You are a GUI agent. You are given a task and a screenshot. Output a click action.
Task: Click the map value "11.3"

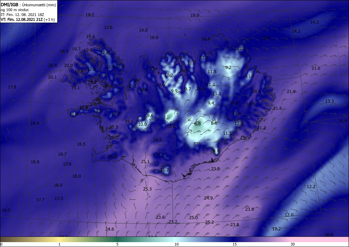tap(192, 63)
